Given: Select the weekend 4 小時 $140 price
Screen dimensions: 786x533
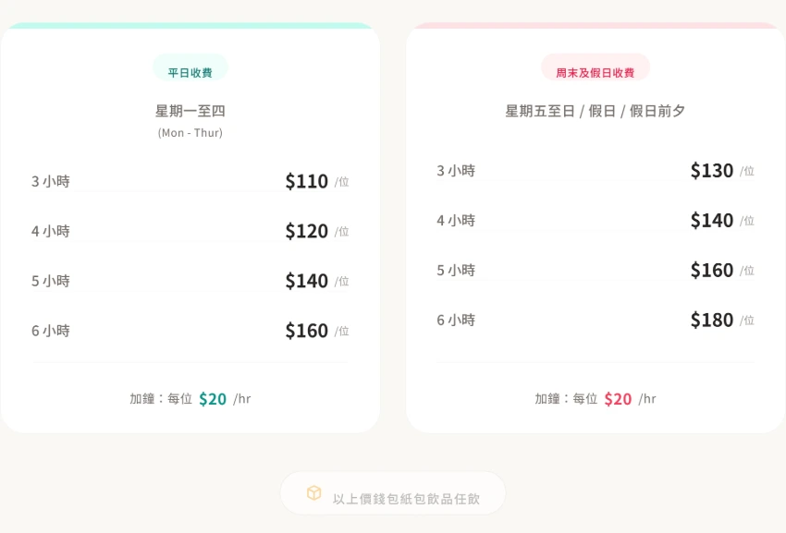Looking at the screenshot, I should (711, 221).
